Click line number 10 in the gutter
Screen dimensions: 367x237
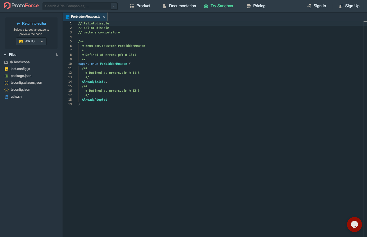click(70, 64)
